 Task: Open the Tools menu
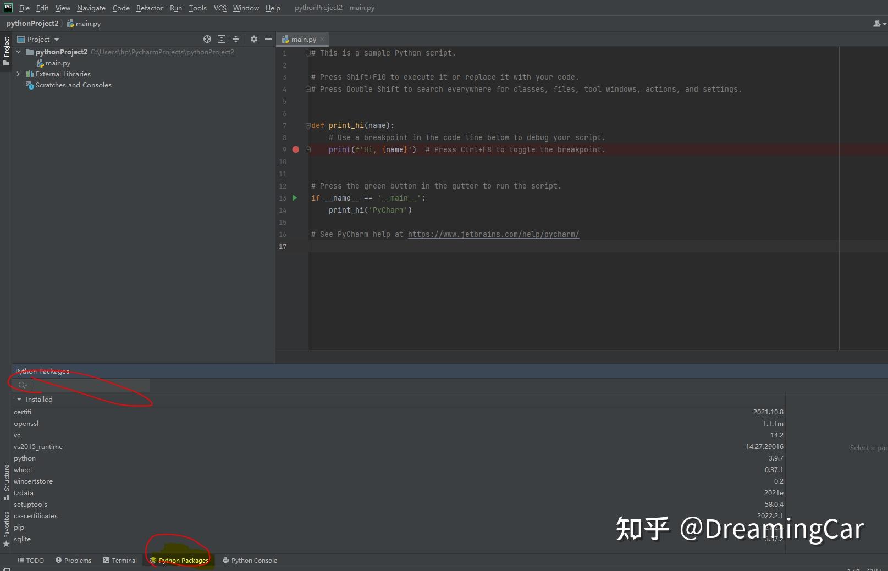pyautogui.click(x=198, y=8)
